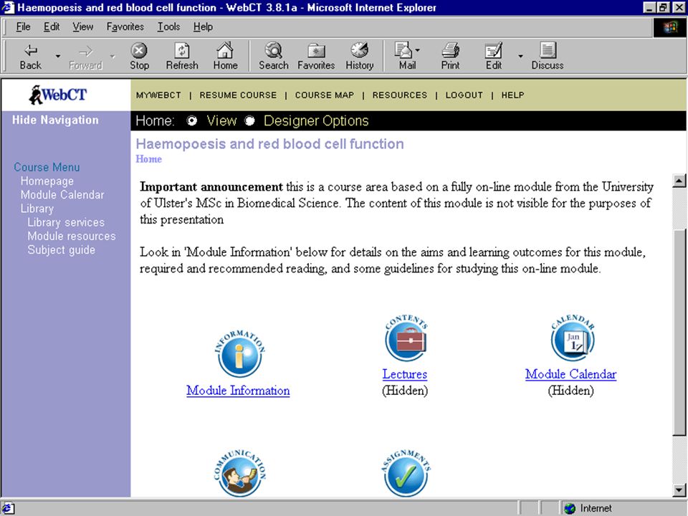Open the RESOURCES link
688x516 pixels.
[400, 95]
